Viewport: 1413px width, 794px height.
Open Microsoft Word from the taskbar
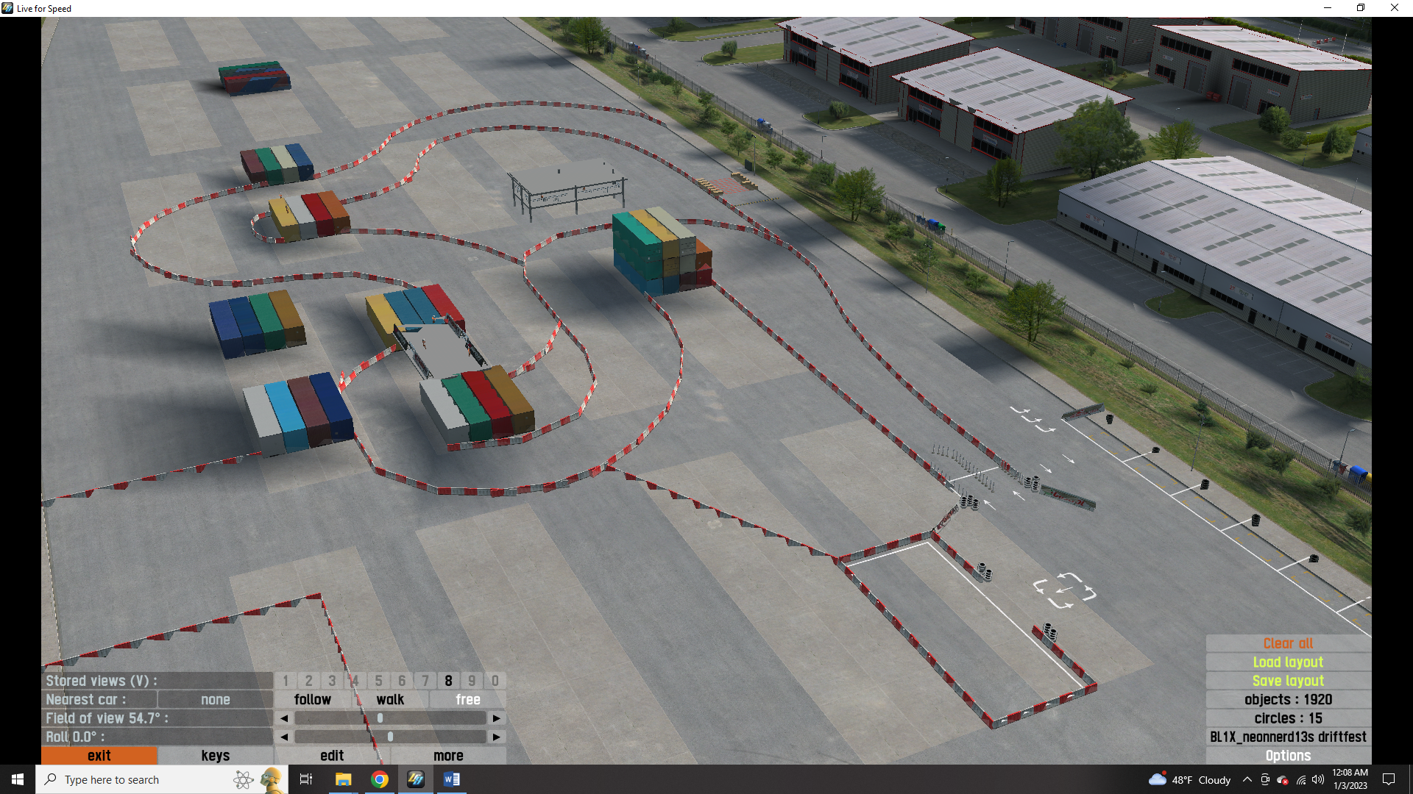452,779
